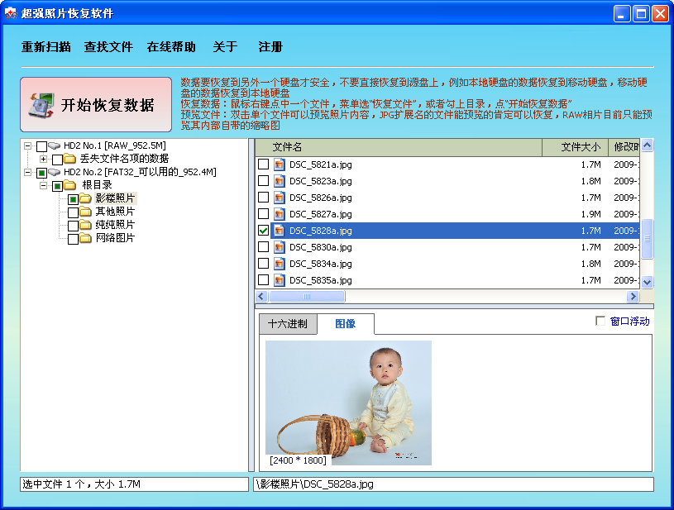Click the file icon beside DSC_5821a.jpg
674x510 pixels.
[x=279, y=165]
